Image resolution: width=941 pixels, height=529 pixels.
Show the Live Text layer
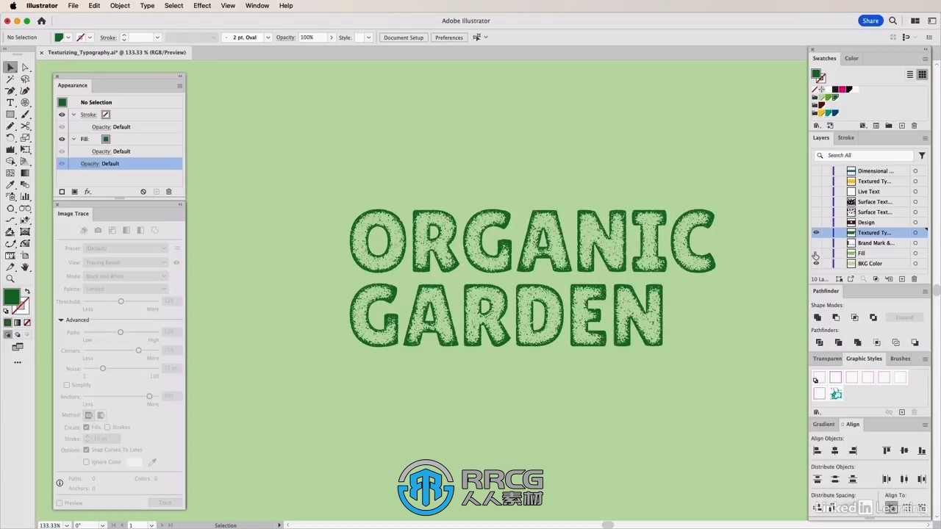(816, 192)
